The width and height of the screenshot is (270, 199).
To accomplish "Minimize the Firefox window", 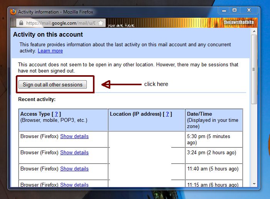I will pyautogui.click(x=224, y=10).
